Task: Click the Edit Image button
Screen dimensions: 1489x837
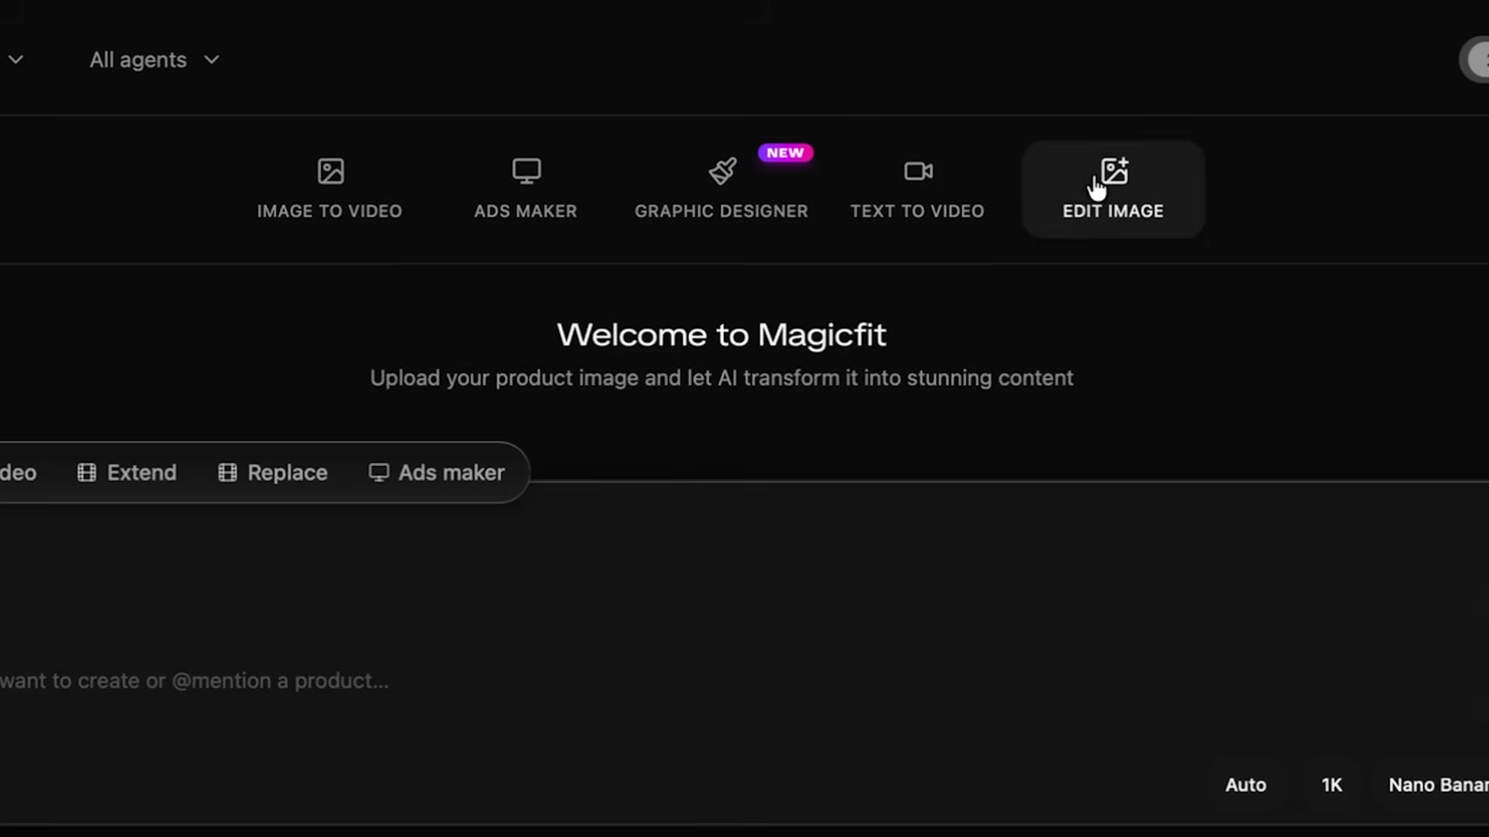Action: (x=1113, y=189)
